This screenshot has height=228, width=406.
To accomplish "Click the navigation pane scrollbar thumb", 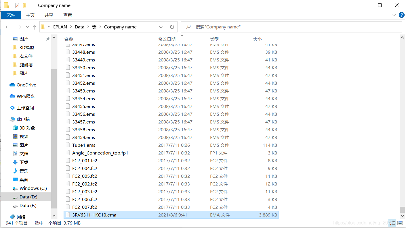I will pos(54,139).
